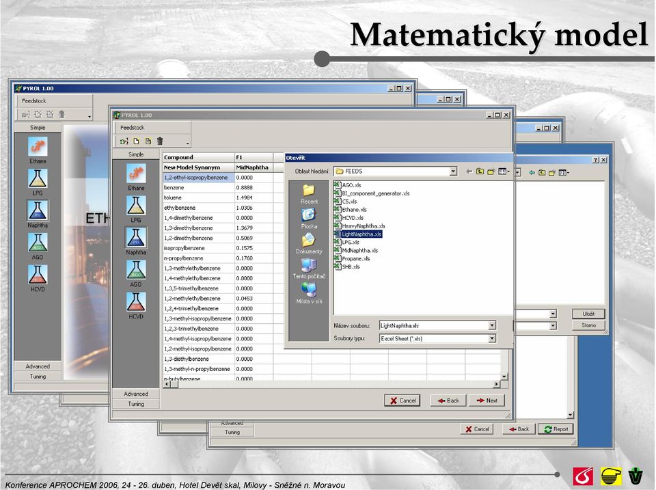Select BI_component_generator.xls in the file list
This screenshot has height=490, width=656.
372,193
